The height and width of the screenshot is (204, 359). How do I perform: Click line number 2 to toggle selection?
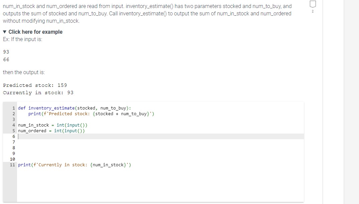tap(13, 114)
